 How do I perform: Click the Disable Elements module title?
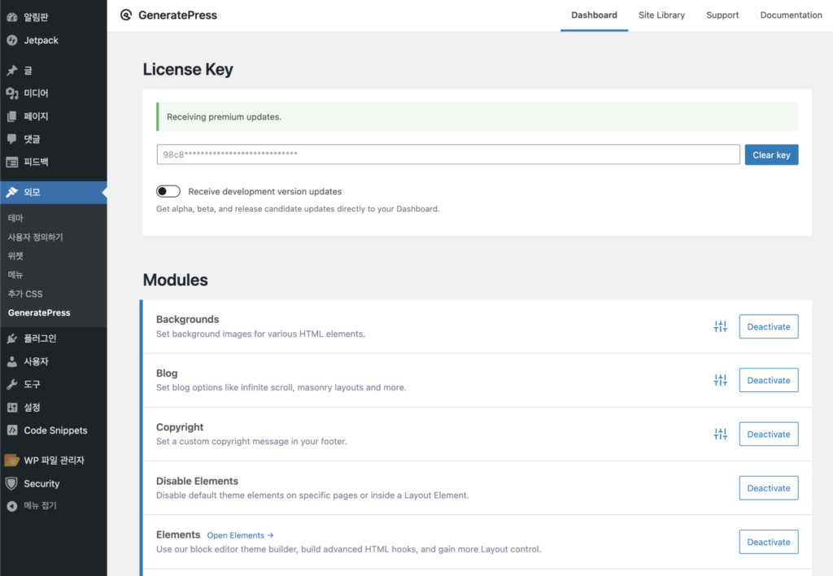point(197,481)
